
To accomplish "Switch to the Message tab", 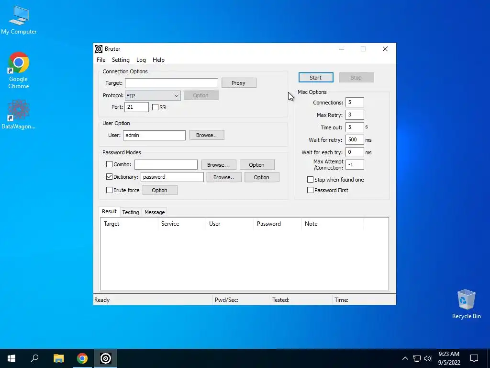I will click(x=155, y=212).
